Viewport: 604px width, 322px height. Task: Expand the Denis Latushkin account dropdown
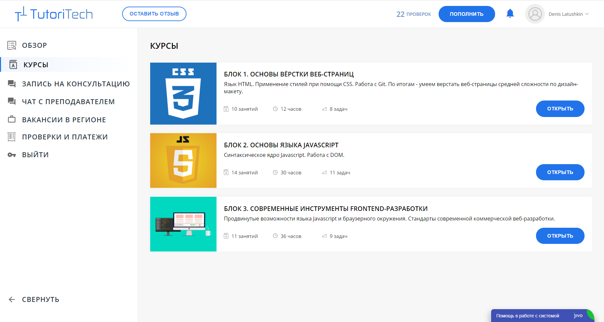coord(587,14)
